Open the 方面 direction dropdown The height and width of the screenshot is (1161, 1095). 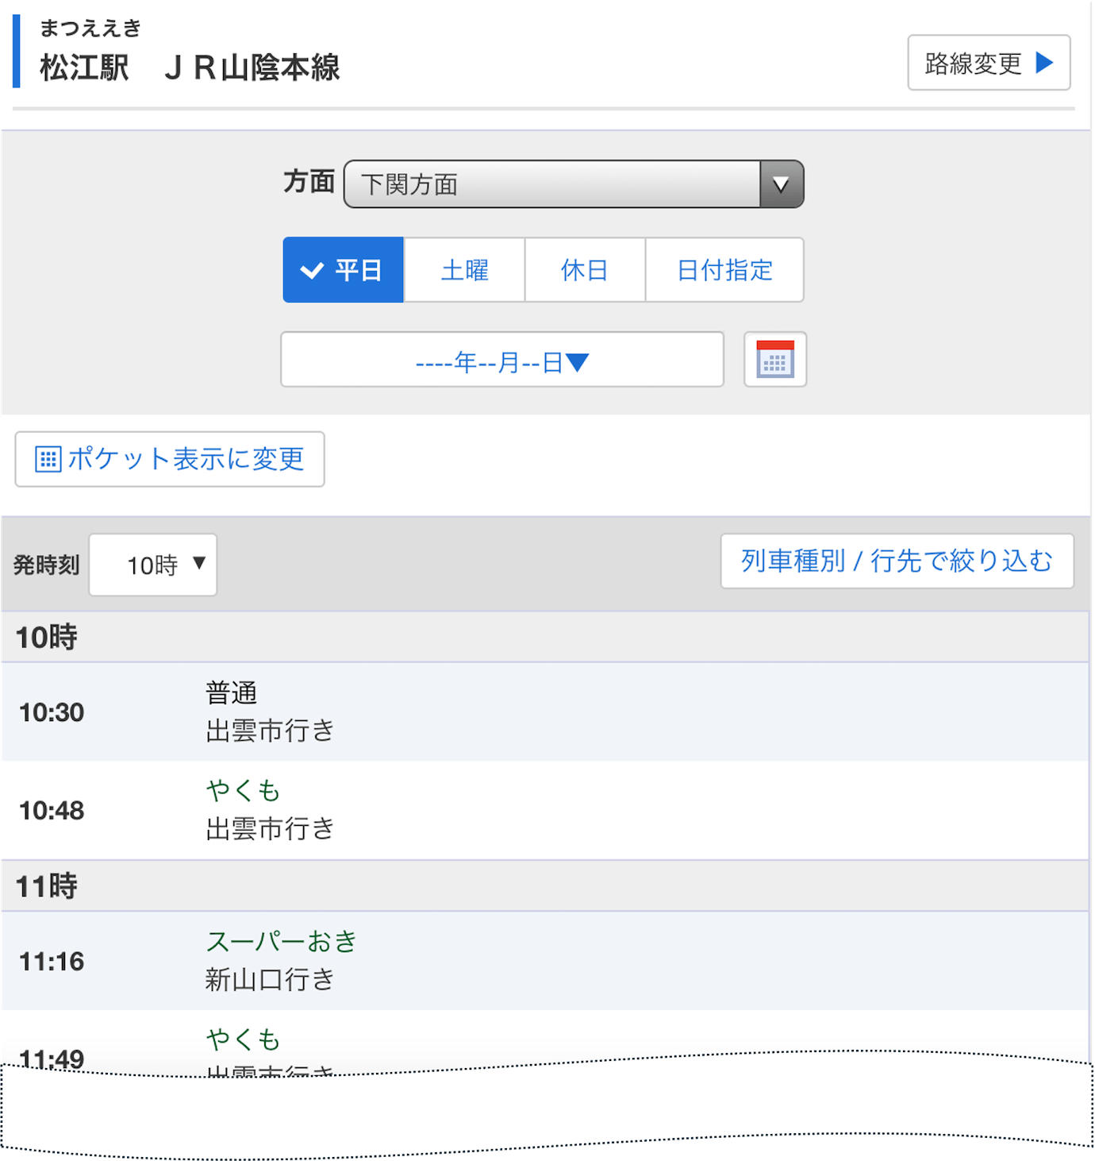tap(571, 184)
